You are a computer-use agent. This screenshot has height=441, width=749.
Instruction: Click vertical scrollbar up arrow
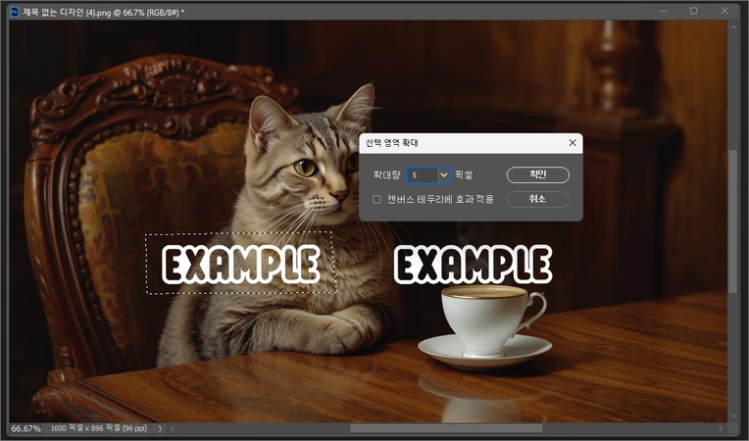[732, 28]
